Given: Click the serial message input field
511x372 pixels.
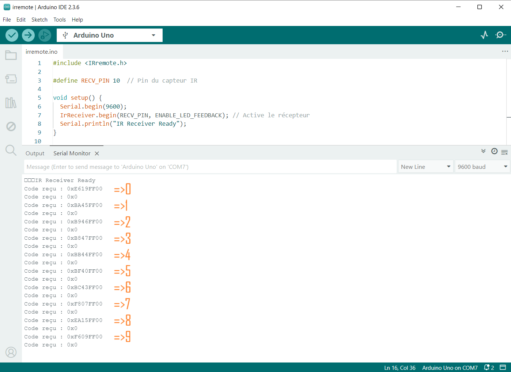Looking at the screenshot, I should pyautogui.click(x=210, y=167).
